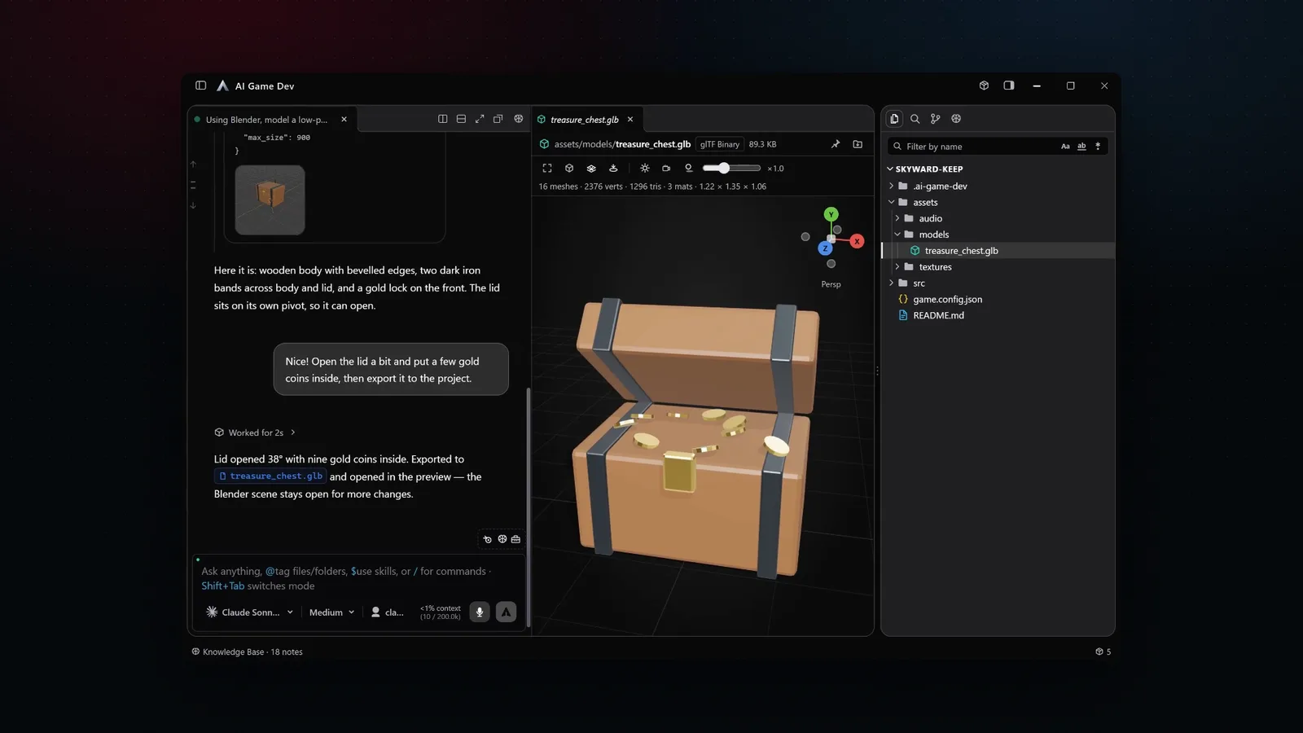Toggle the left sidebar icon in the title bar
Screen dimensions: 1303x733
pyautogui.click(x=200, y=86)
